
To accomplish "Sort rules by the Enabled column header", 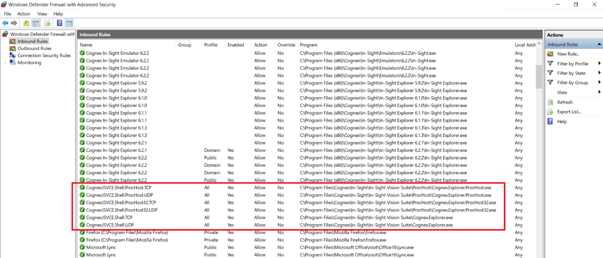I will 236,45.
